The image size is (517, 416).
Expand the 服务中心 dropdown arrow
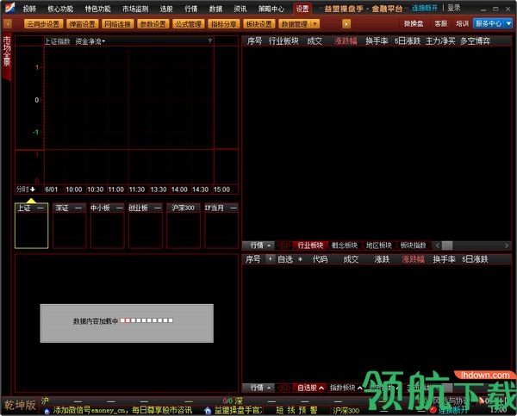(508, 24)
